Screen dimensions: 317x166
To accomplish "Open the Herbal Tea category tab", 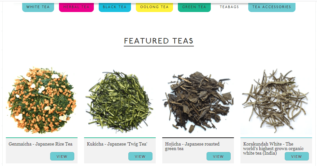I will 76,7.
